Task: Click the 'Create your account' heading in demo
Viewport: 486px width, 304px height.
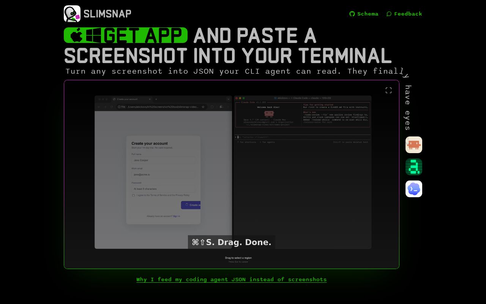Action: (150, 144)
